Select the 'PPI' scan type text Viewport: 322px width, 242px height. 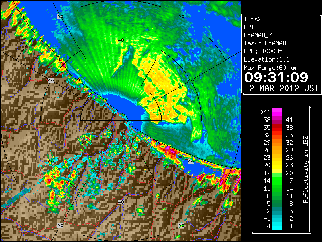click(x=249, y=27)
